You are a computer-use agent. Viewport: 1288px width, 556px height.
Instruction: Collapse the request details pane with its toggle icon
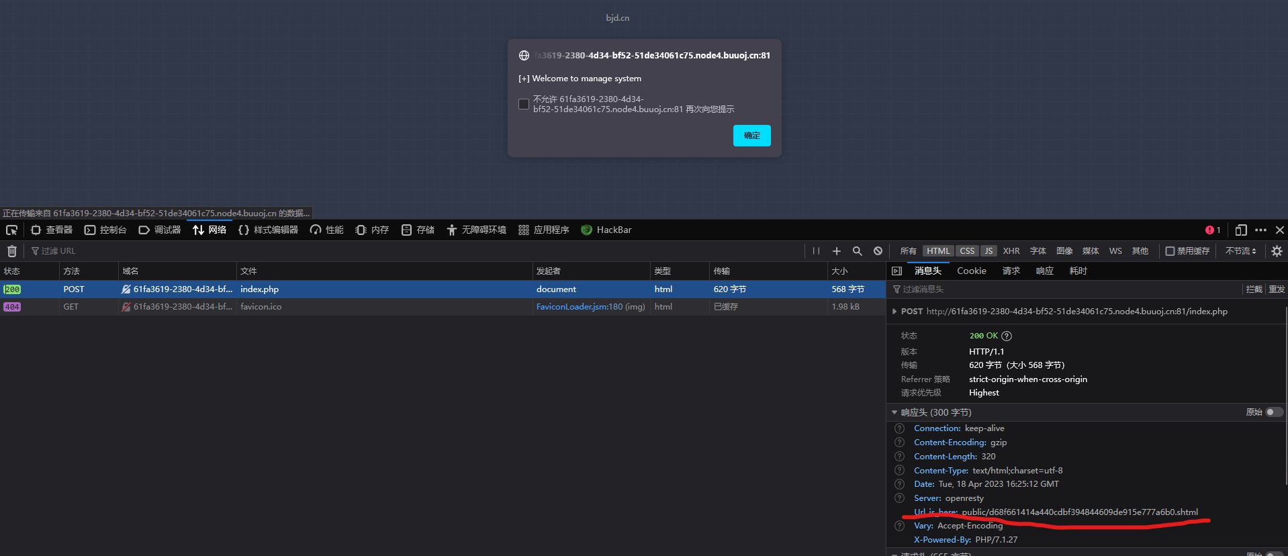[x=896, y=271]
